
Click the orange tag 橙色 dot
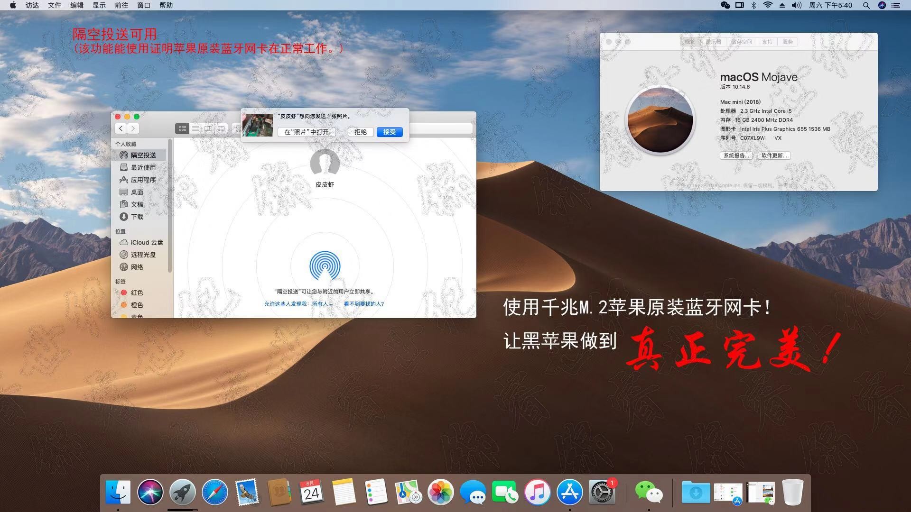tap(124, 305)
